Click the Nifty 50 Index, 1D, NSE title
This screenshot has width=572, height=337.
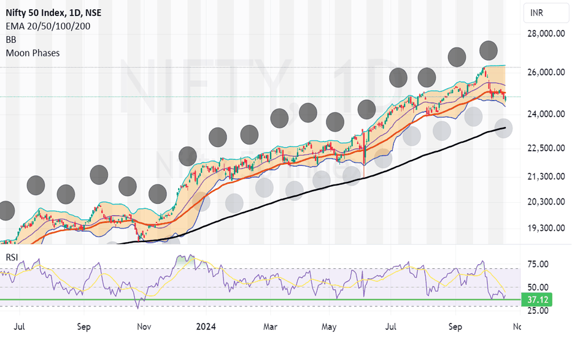pos(53,13)
